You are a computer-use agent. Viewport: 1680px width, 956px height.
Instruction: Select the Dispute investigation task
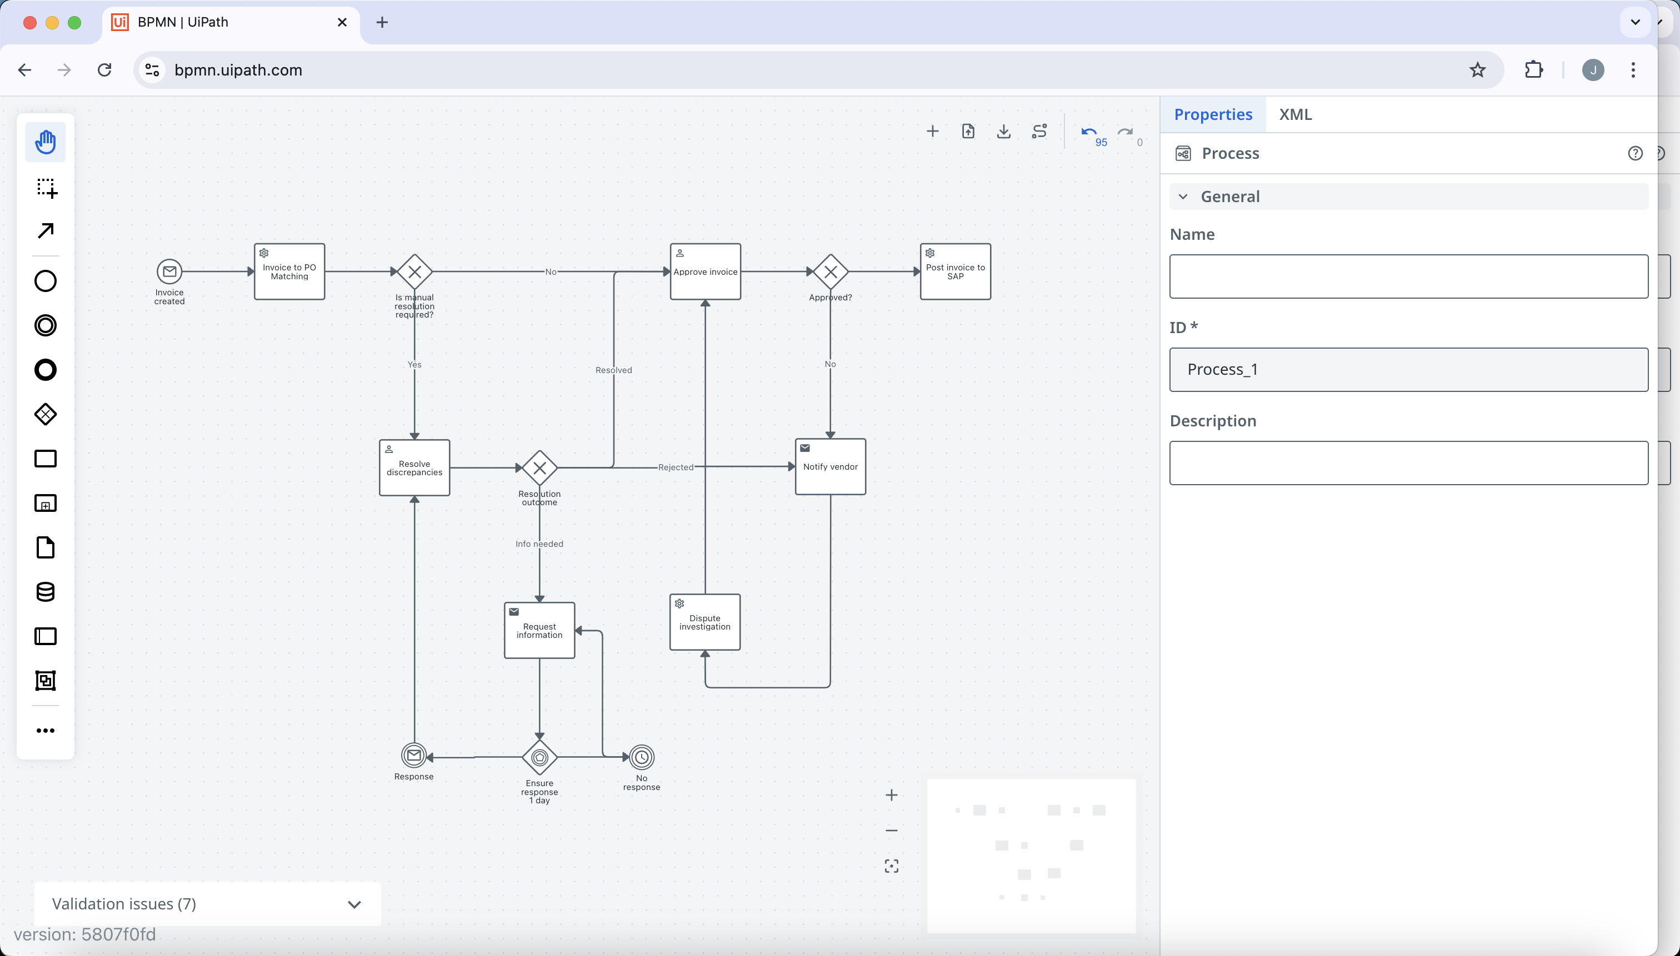point(705,622)
